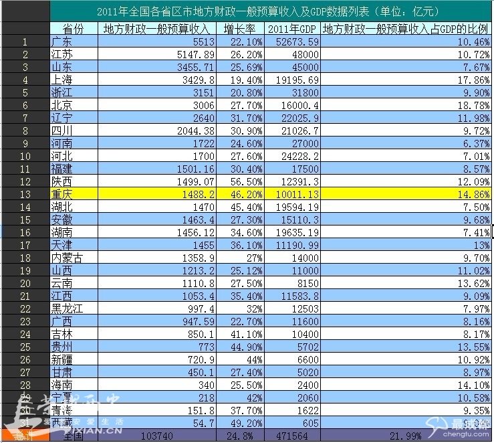Image resolution: width=494 pixels, height=443 pixels.
Task: Click revenue value 1456.12
Action: click(x=157, y=232)
